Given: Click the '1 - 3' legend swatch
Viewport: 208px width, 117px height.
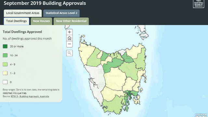Looking at the screenshot, I should pyautogui.click(x=5, y=73).
